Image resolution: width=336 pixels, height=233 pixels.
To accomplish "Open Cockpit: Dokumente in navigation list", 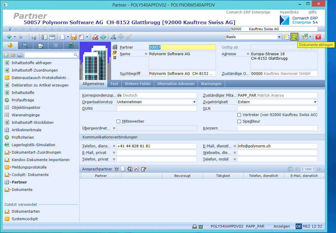I will [x=30, y=175].
